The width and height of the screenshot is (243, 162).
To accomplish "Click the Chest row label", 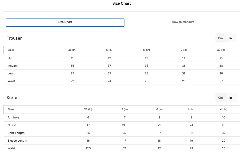I will coord(12,125).
